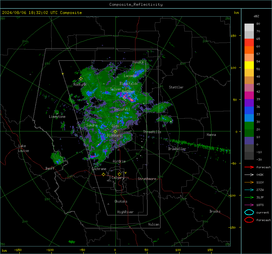Click the Hanna city label

pyautogui.click(x=211, y=135)
